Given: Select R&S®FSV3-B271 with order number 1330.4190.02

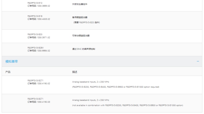Looking at the screenshot, I should pyautogui.click(x=35, y=80).
